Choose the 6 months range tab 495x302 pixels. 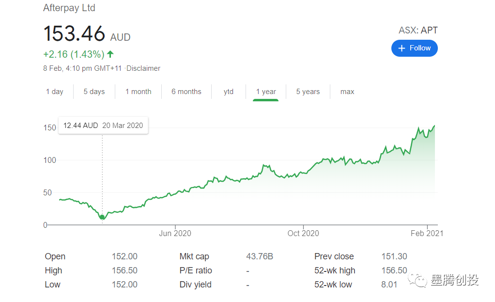tap(186, 92)
